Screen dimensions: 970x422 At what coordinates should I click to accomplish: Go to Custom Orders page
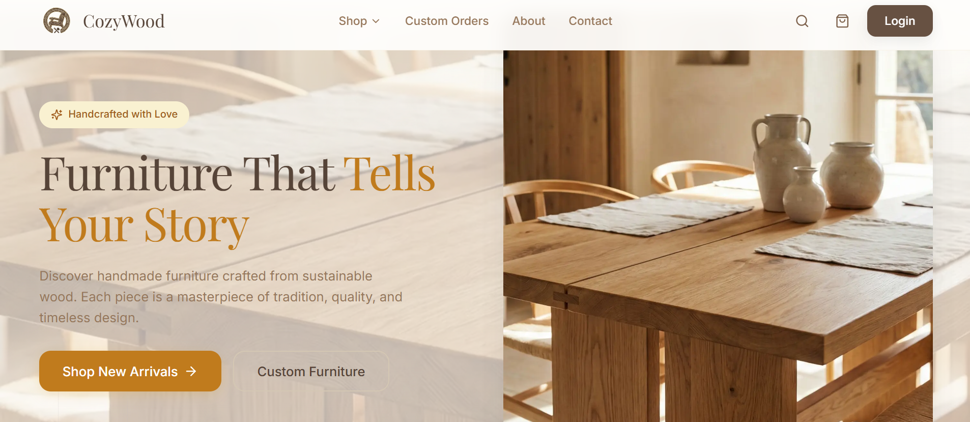pyautogui.click(x=447, y=21)
